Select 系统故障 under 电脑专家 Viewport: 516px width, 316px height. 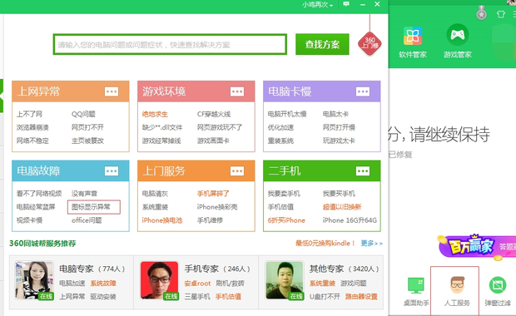tap(103, 283)
